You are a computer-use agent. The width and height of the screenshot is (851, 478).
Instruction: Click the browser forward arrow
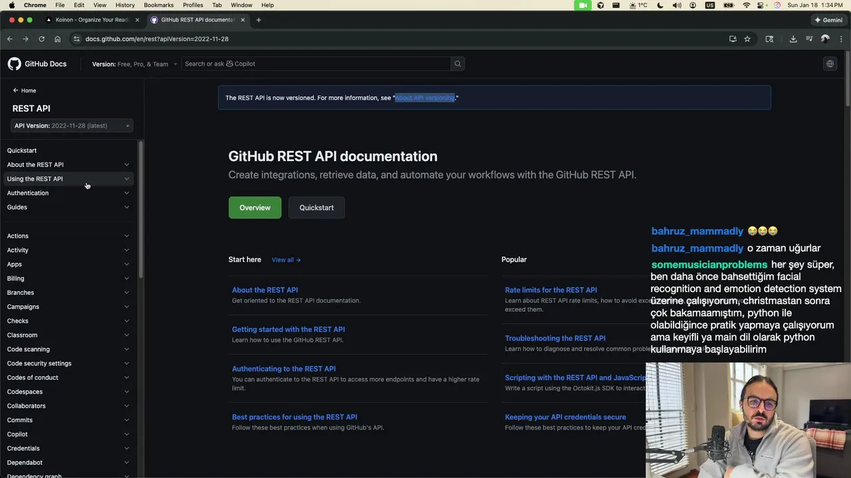coord(25,39)
